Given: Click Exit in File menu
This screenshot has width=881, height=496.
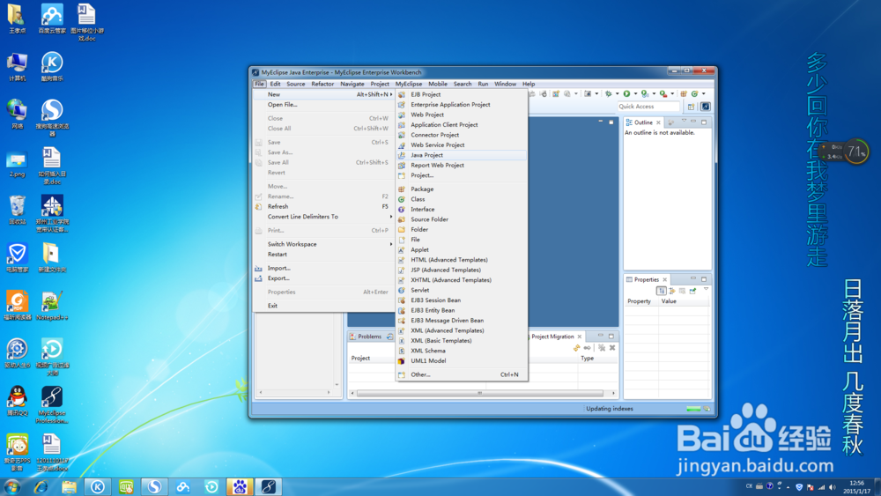Looking at the screenshot, I should point(323,306).
